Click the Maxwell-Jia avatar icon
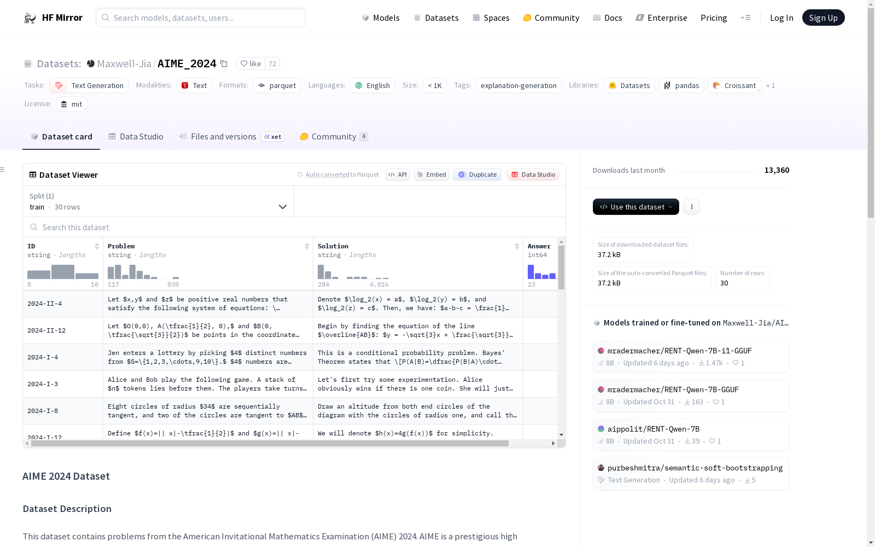 [x=91, y=63]
